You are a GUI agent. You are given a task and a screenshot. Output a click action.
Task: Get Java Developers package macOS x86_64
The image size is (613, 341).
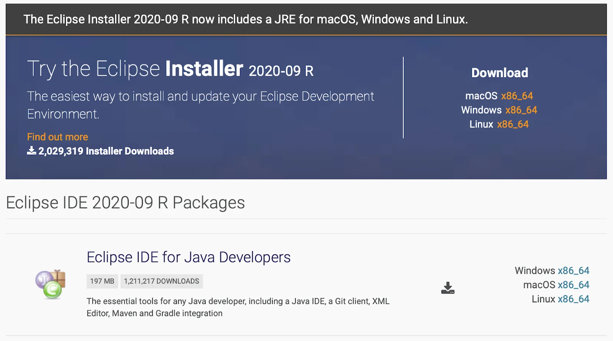[x=574, y=285]
